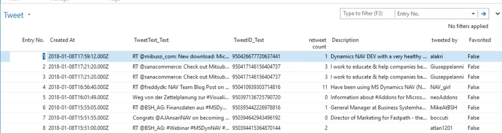502x133 pixels.
Task: Click the Favorited False cell for alakri
Action: 474,56
